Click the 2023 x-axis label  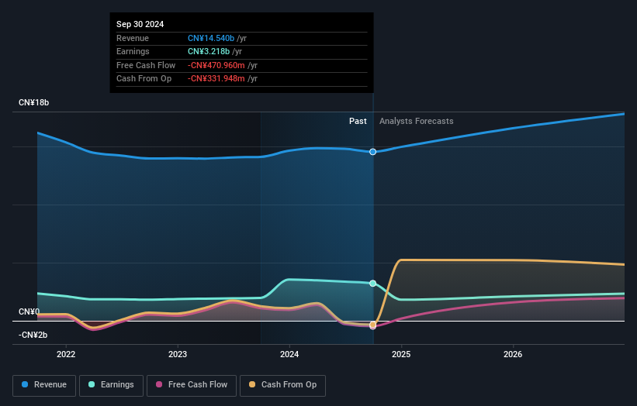[x=178, y=354]
